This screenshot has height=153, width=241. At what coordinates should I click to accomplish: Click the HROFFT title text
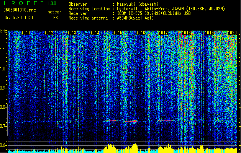pyautogui.click(x=24, y=3)
